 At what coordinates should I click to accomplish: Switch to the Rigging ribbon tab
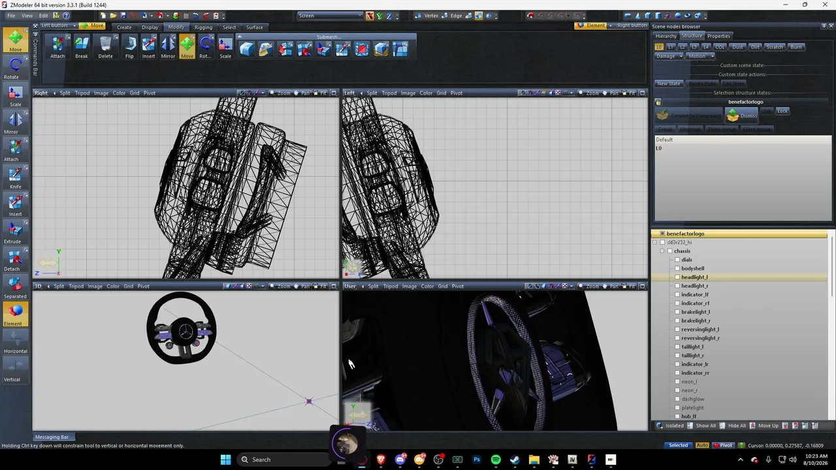pyautogui.click(x=203, y=27)
